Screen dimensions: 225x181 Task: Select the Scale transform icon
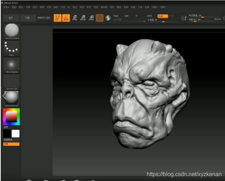pos(83,18)
